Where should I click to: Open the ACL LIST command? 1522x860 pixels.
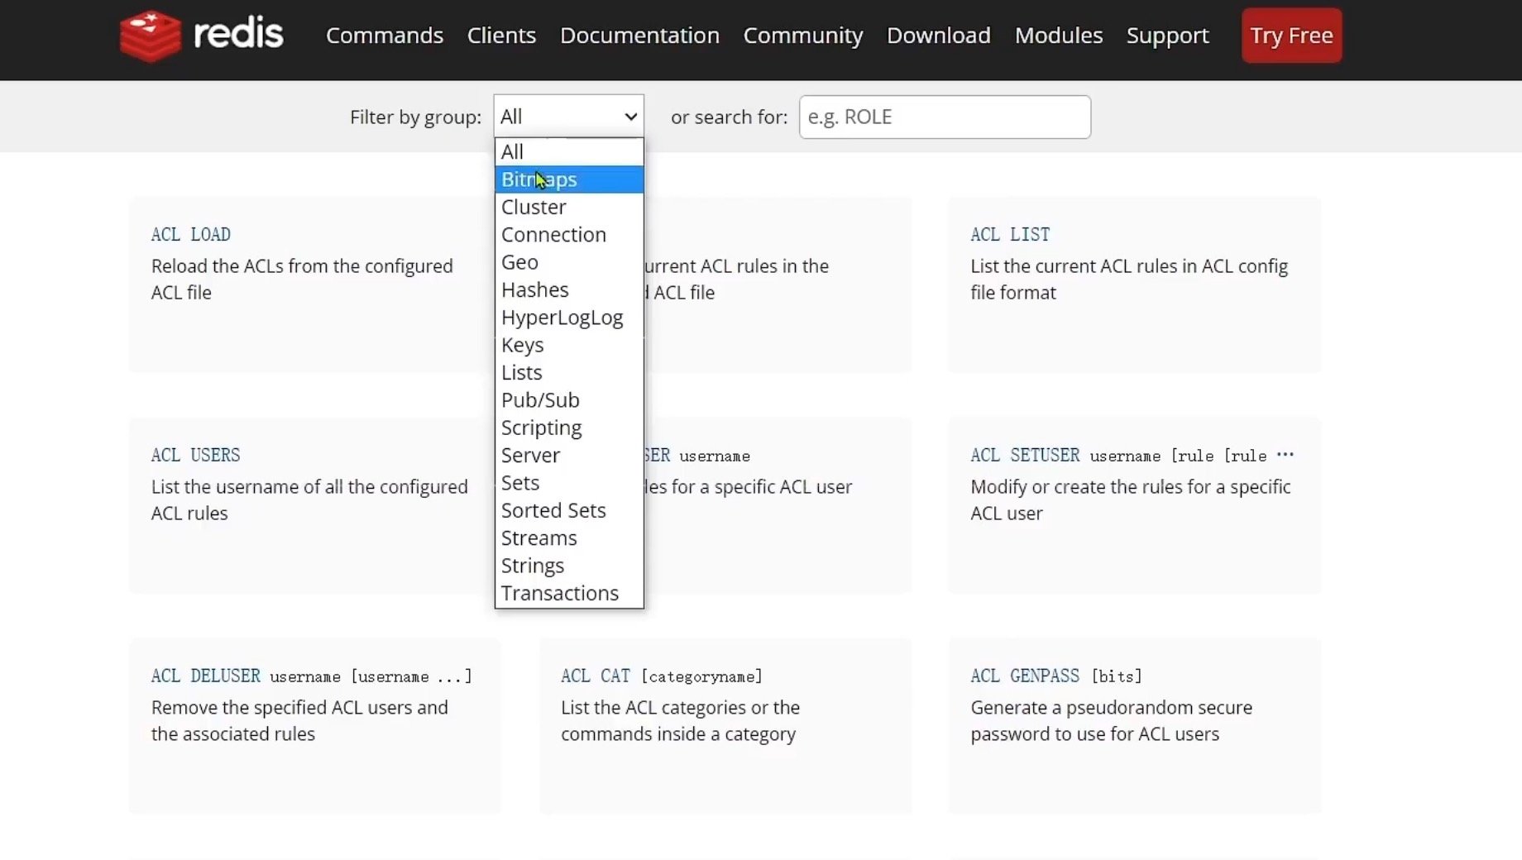1010,235
